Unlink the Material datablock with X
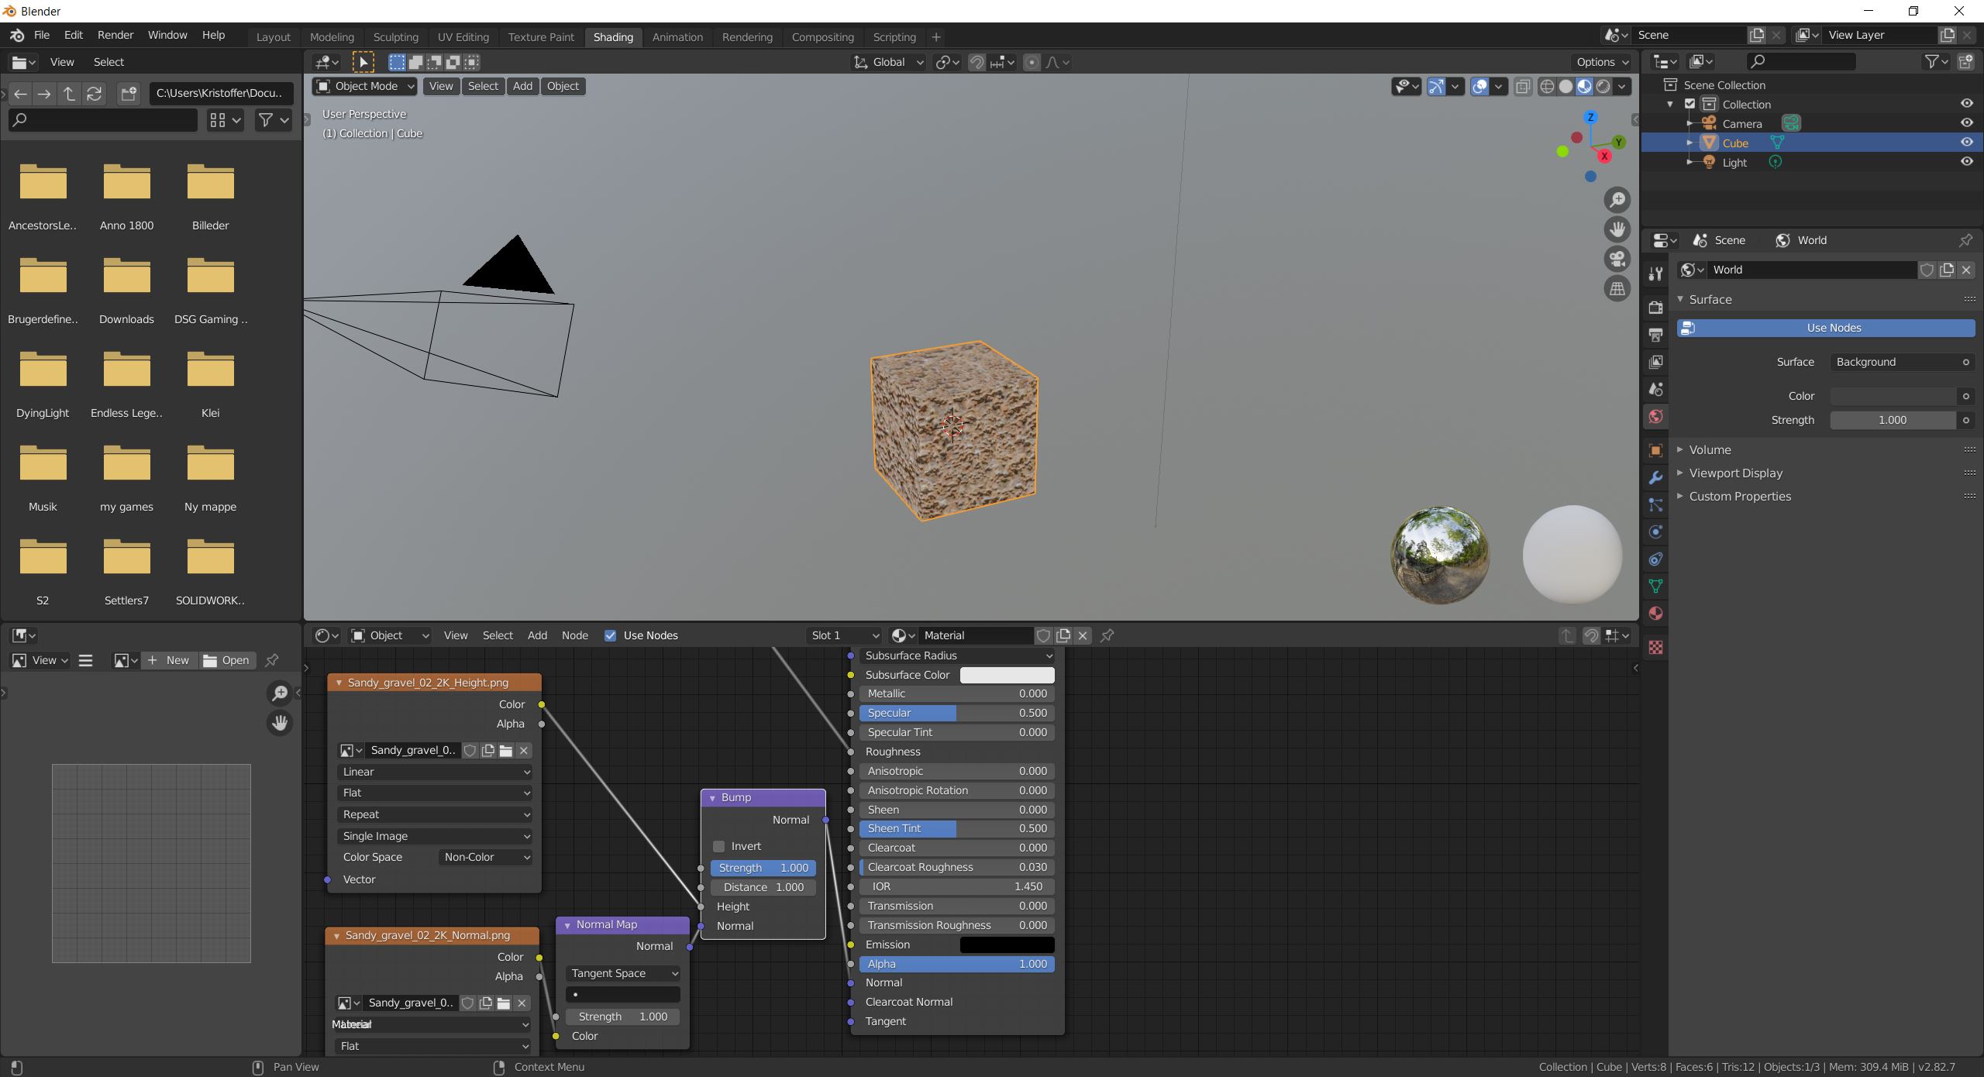Screen dimensions: 1984x1077 (1083, 635)
